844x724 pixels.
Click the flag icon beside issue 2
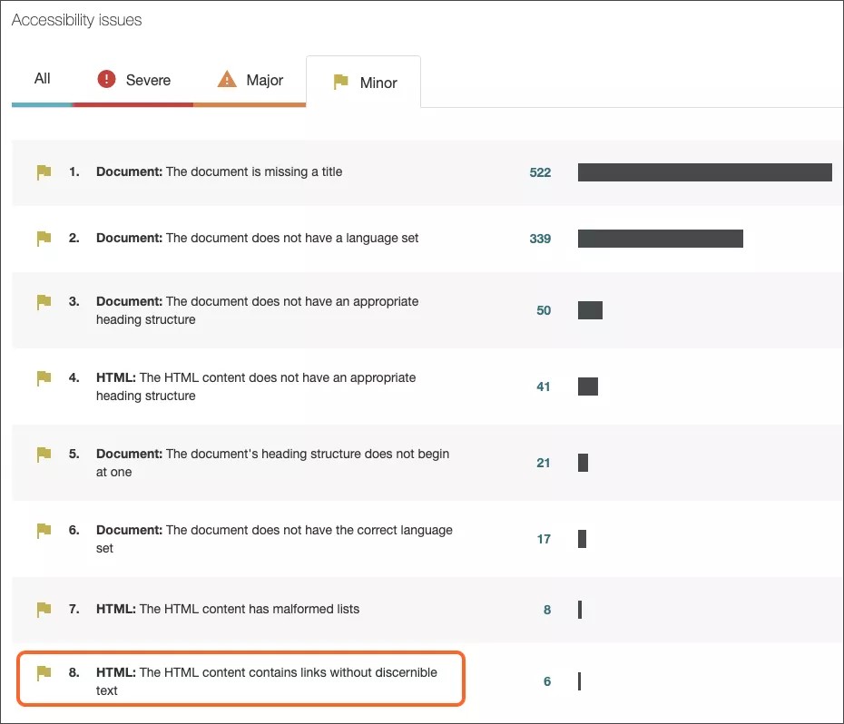(x=44, y=239)
